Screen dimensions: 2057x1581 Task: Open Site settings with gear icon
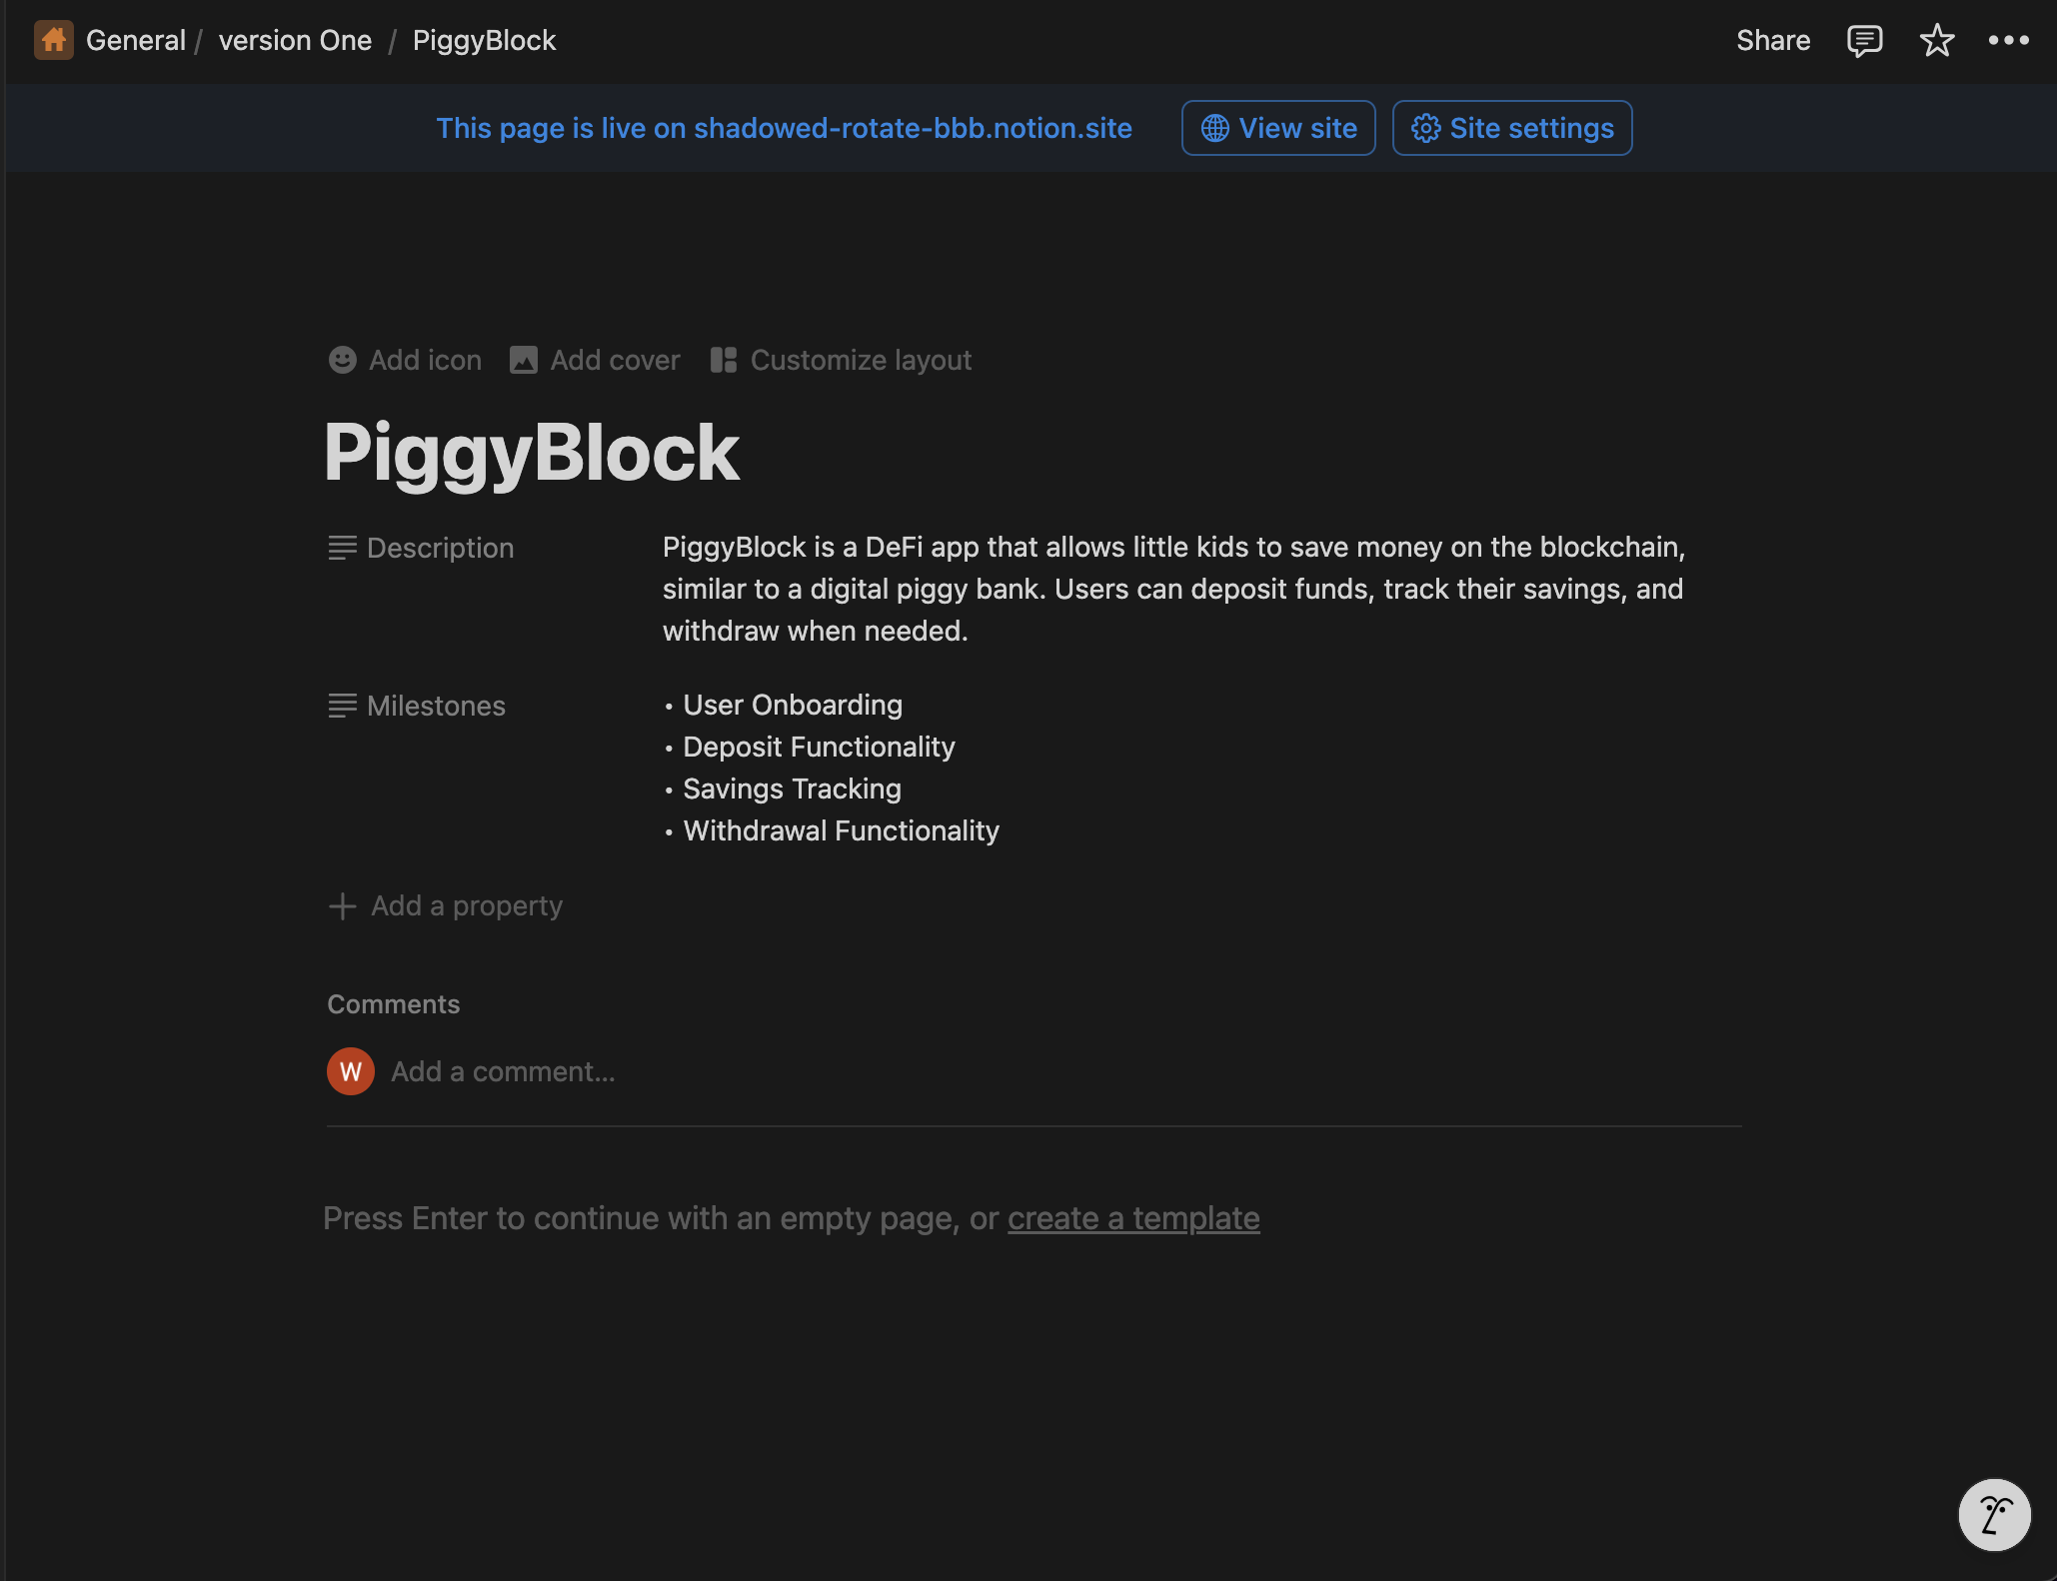pyautogui.click(x=1511, y=128)
